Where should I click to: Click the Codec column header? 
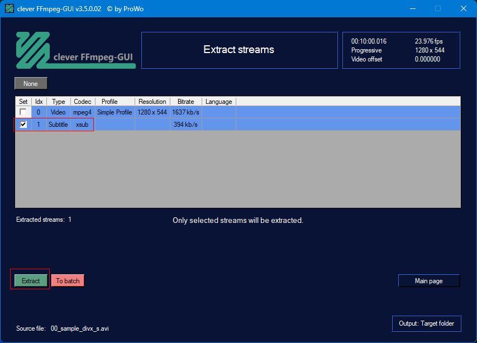click(x=83, y=101)
